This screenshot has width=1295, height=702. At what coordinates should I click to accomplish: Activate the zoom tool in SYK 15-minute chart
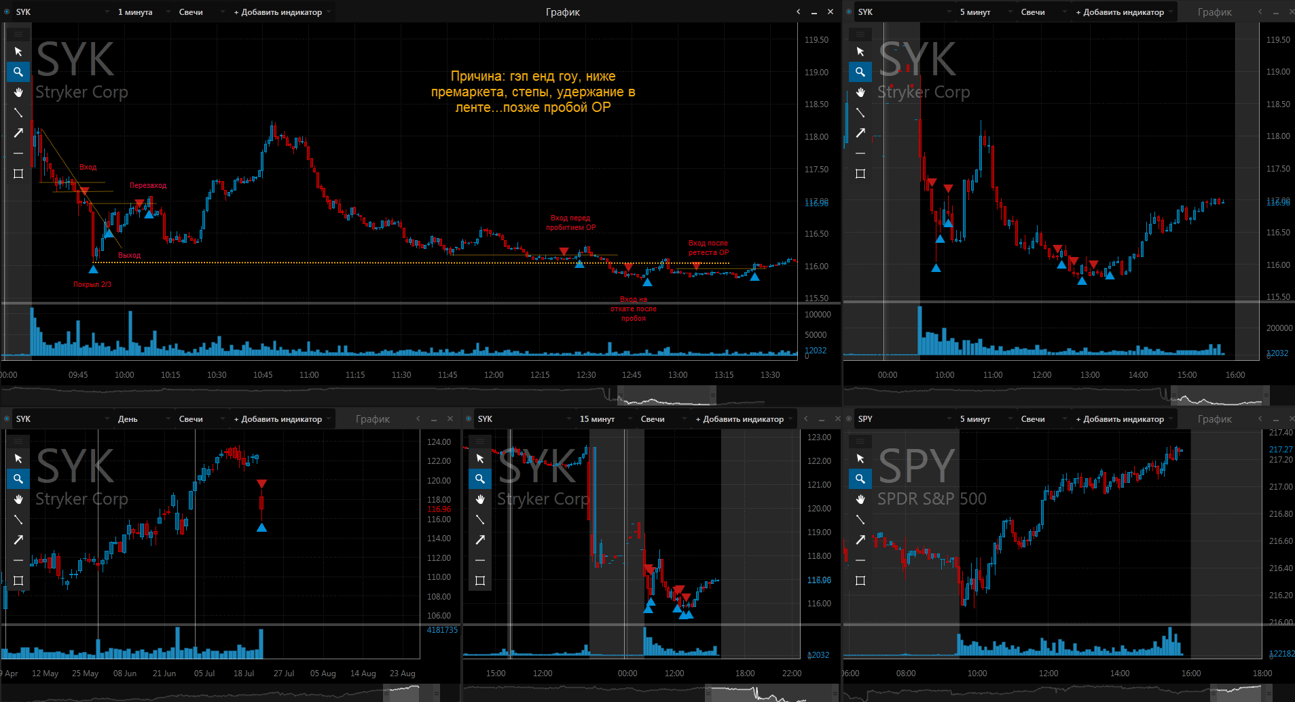pos(480,479)
